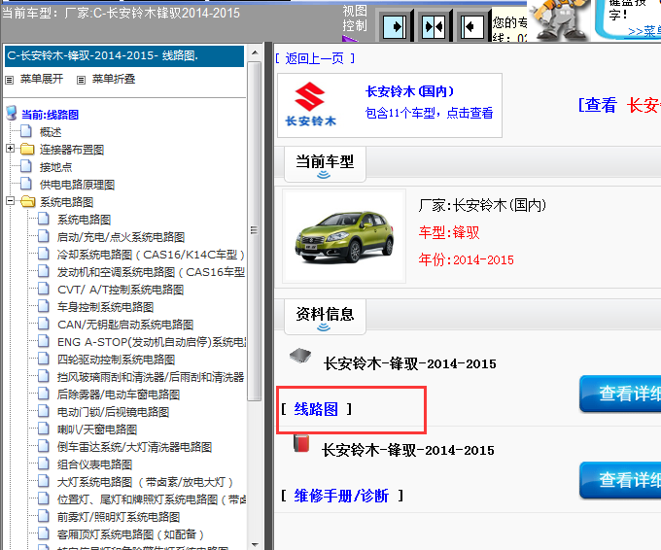Click the gray device icon above 线路图
Screen dimensions: 661x550
tap(300, 356)
